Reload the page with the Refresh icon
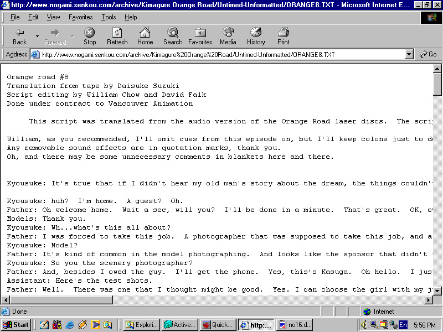The image size is (443, 332). click(x=117, y=36)
